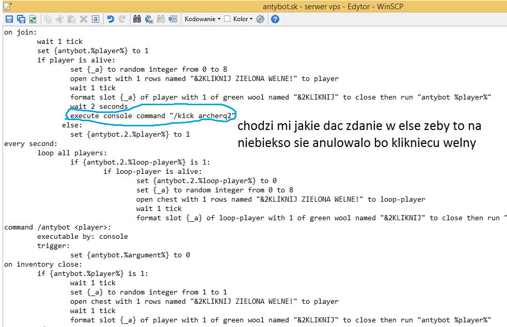Click the Copy icon in the toolbar
Viewport: 507px width, 327px height.
48,19
